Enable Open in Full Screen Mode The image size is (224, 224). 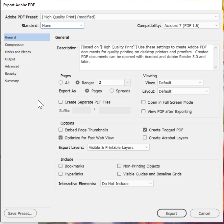143,102
